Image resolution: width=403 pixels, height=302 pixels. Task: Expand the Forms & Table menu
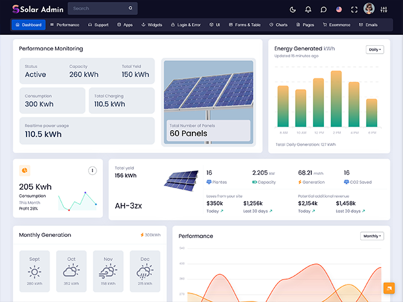pyautogui.click(x=244, y=25)
